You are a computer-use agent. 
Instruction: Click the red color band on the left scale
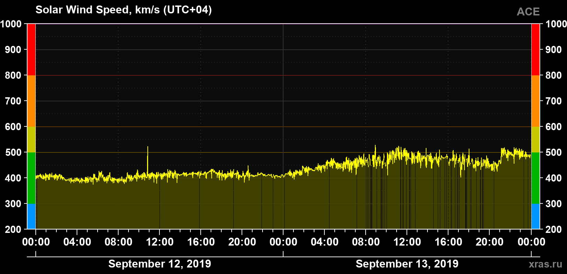[x=31, y=50]
